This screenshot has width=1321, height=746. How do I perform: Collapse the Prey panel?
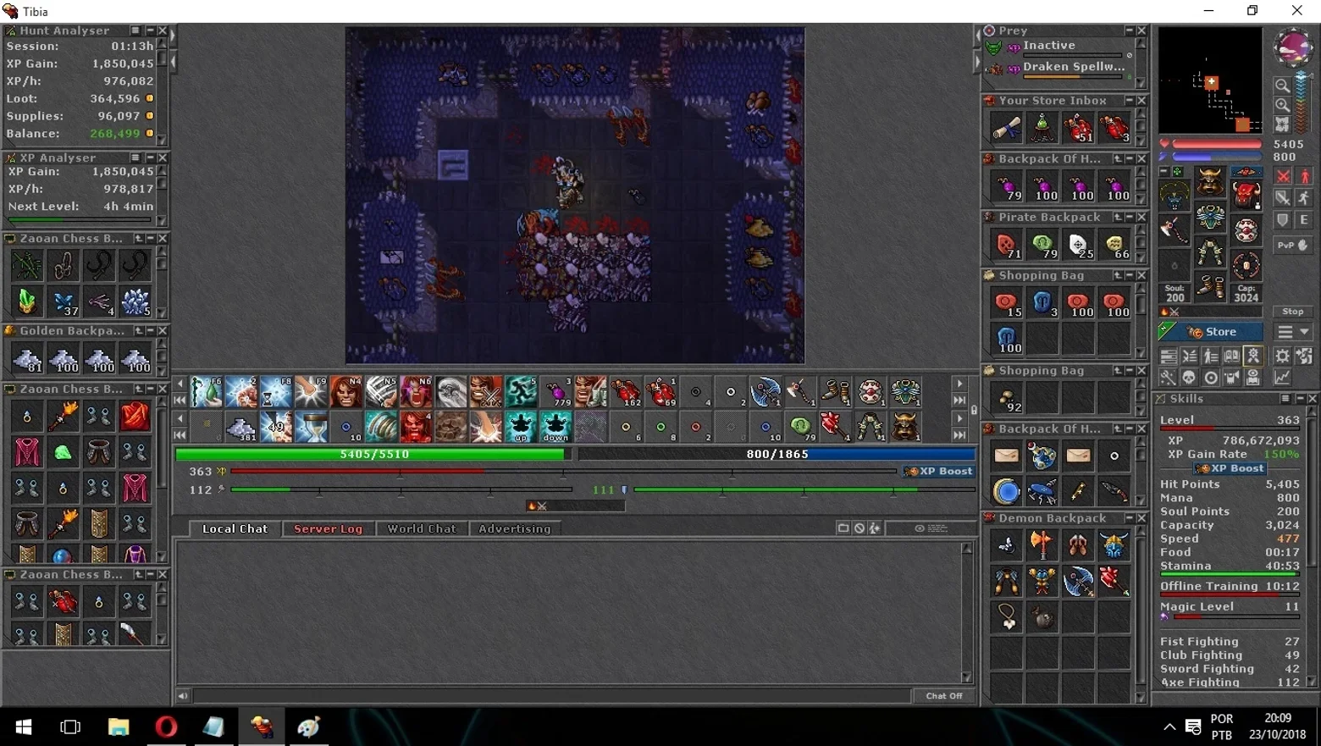[x=1129, y=30]
